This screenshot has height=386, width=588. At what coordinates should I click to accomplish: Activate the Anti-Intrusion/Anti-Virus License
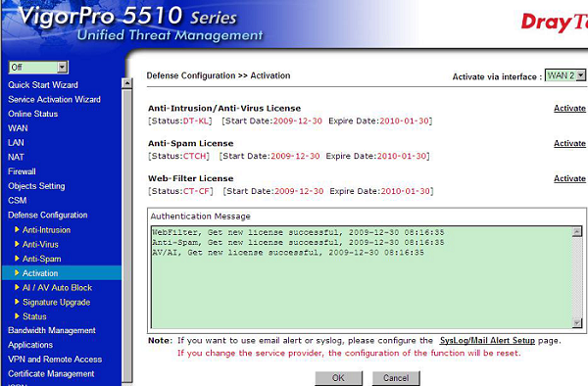click(x=569, y=109)
